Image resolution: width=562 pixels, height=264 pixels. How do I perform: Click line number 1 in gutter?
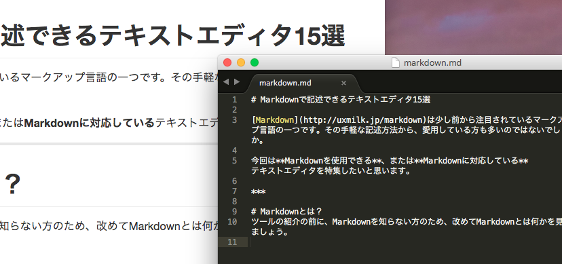click(x=234, y=100)
